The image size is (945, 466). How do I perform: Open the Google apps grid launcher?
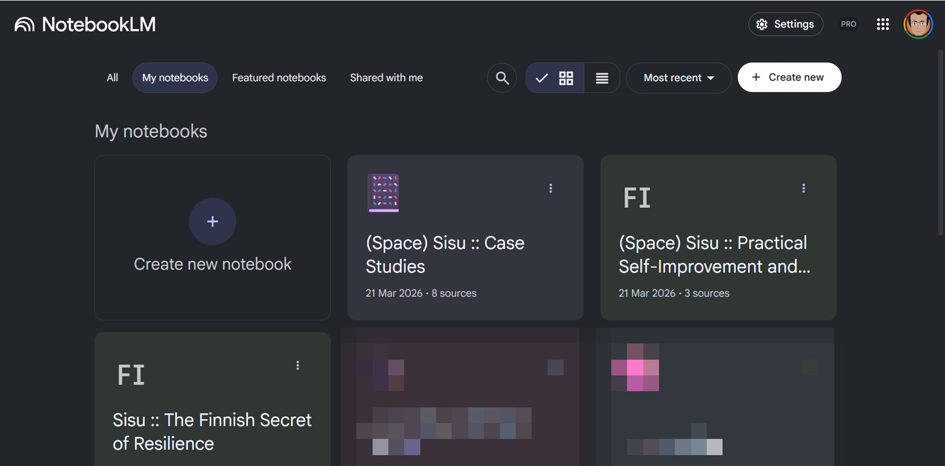pyautogui.click(x=883, y=24)
